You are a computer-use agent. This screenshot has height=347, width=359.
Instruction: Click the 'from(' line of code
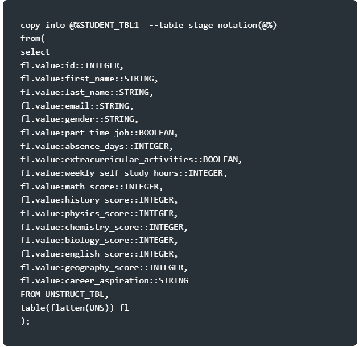pyautogui.click(x=33, y=38)
